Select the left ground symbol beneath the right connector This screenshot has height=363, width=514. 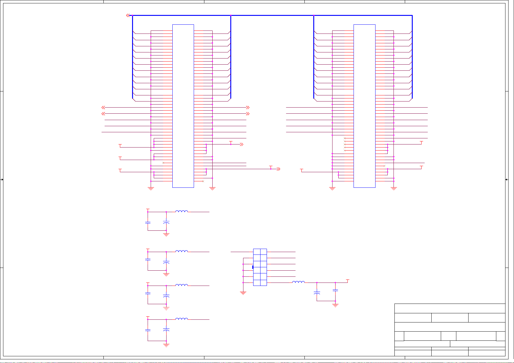[332, 189]
